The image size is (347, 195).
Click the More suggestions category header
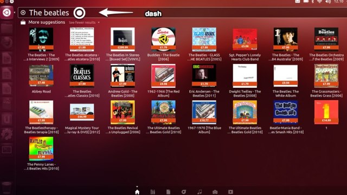click(47, 22)
